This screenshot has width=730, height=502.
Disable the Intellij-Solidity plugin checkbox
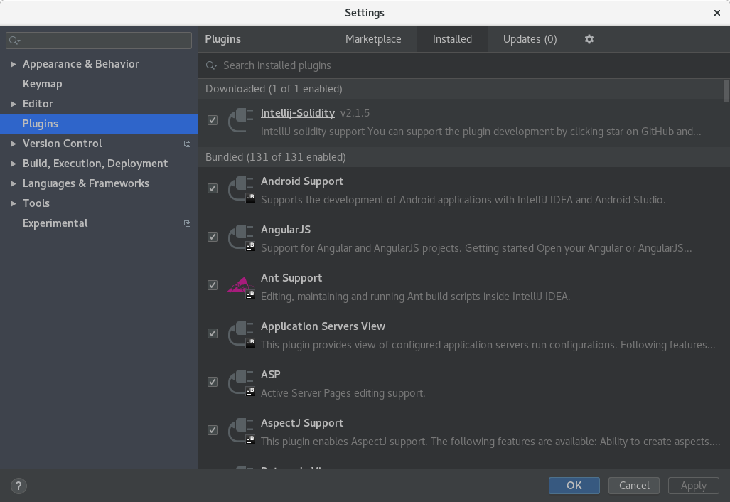213,120
